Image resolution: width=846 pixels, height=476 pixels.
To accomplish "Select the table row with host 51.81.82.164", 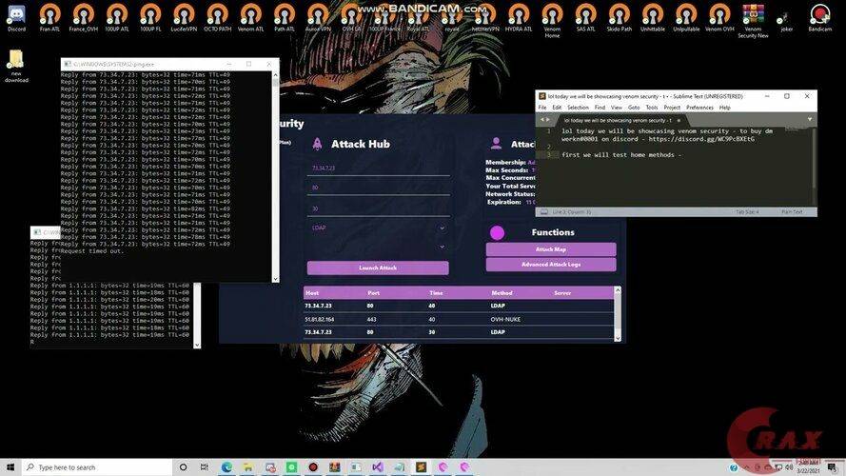I will (x=459, y=319).
